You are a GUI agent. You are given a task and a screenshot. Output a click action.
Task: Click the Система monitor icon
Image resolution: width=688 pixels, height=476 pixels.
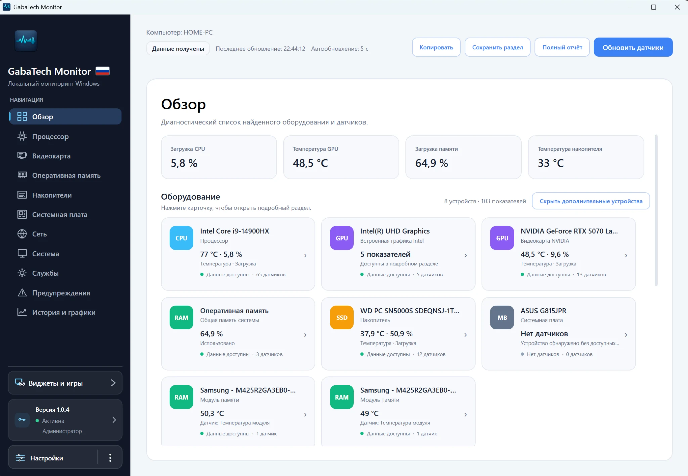click(x=22, y=254)
